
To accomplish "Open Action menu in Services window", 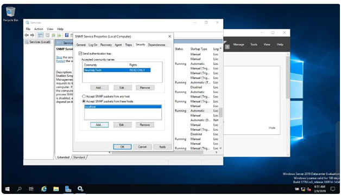I will pyautogui.click(x=39, y=29).
